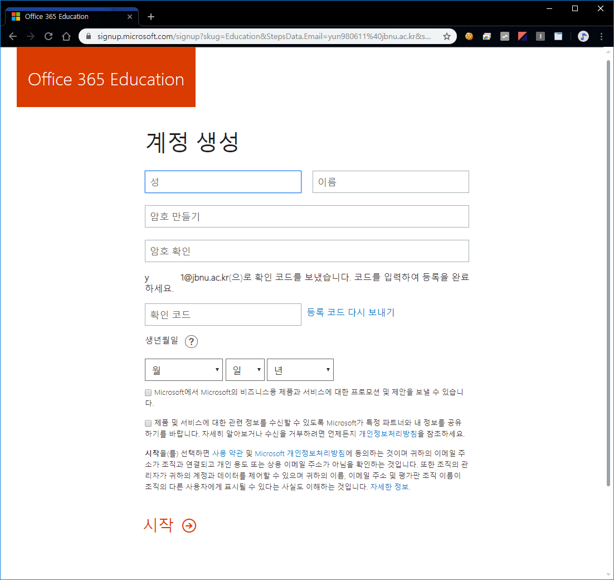Check the Microsoft promotions checkbox
This screenshot has width=614, height=580.
(x=148, y=393)
